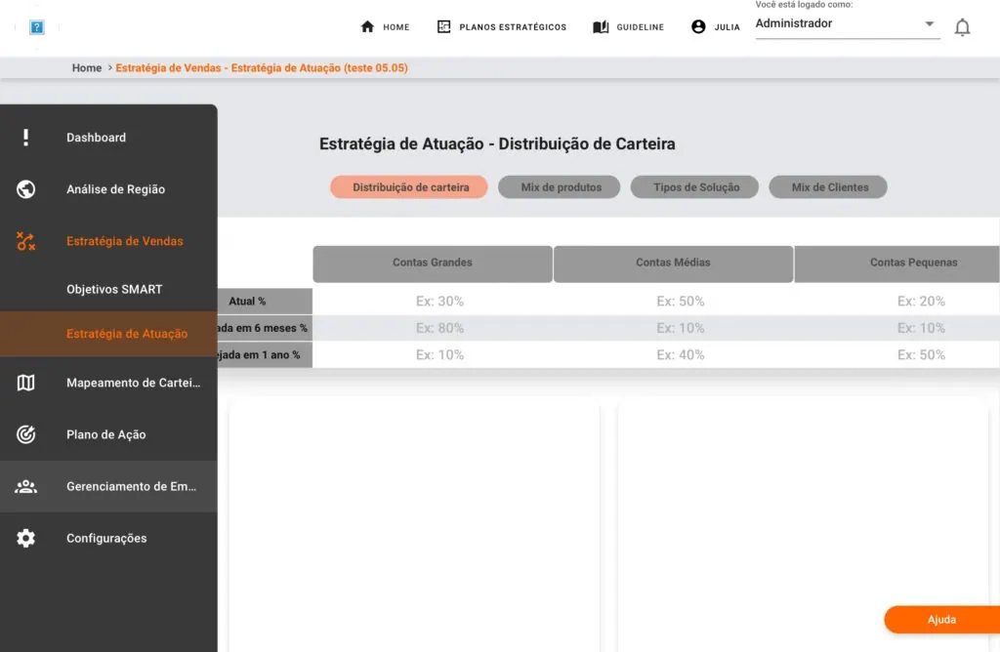
Task: Click 1 ano Contas Médias field Ex: 40%
Action: [673, 354]
